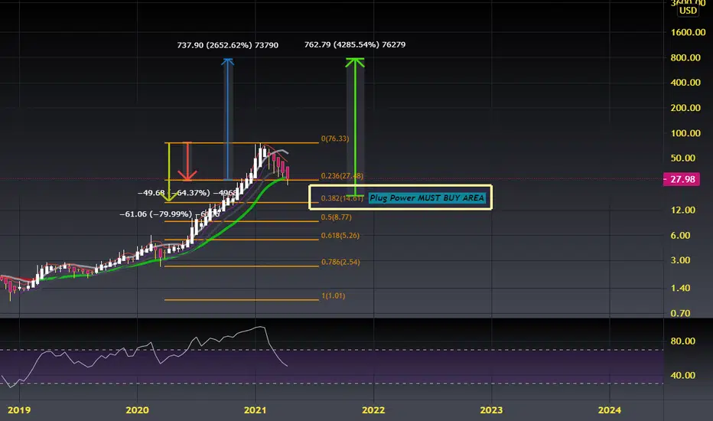The height and width of the screenshot is (421, 713).
Task: Click the −49.68 (−64.37%) measurement label
Action: 187,193
